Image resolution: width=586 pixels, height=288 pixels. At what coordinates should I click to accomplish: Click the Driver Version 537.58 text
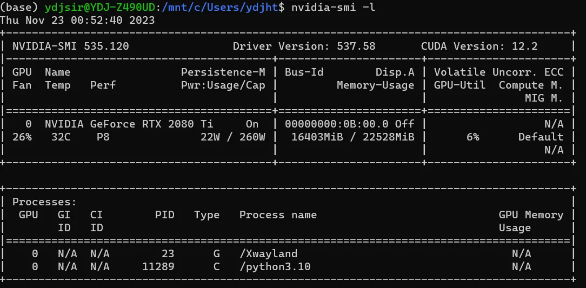pyautogui.click(x=304, y=46)
